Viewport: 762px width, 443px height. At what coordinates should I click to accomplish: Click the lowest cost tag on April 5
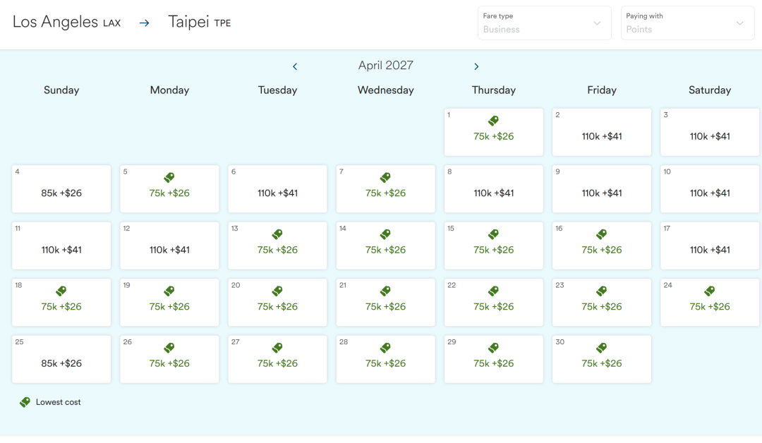click(x=169, y=177)
